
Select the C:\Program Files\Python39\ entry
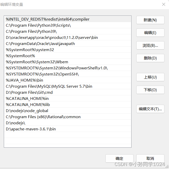68,32
